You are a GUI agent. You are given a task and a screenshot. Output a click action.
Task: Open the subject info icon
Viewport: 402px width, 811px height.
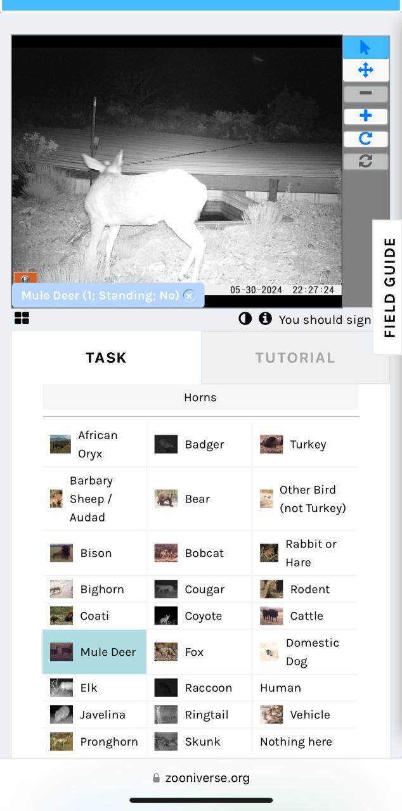tap(265, 319)
